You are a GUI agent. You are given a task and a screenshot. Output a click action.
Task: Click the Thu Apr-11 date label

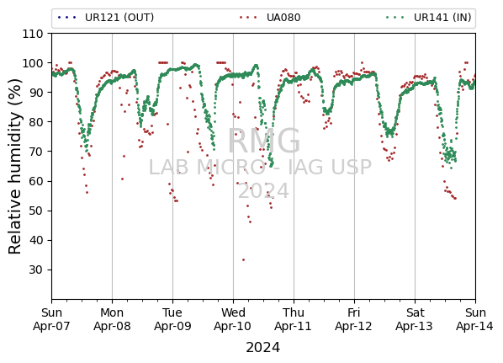point(294,319)
